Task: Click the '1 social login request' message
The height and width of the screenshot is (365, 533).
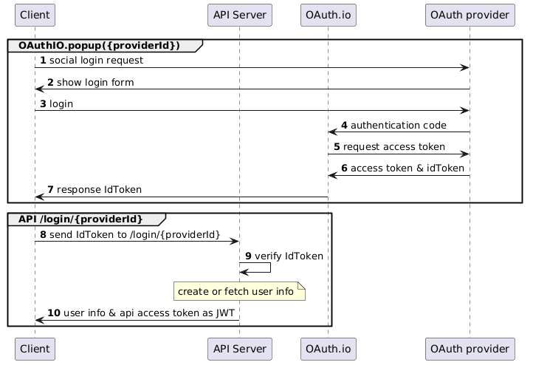Action: [x=92, y=61]
